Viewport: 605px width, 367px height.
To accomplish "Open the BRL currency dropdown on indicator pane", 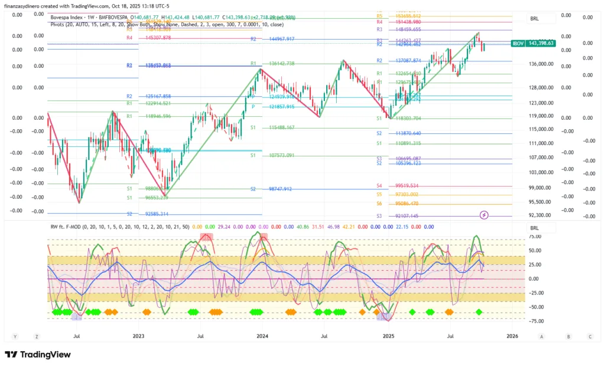I will (535, 228).
